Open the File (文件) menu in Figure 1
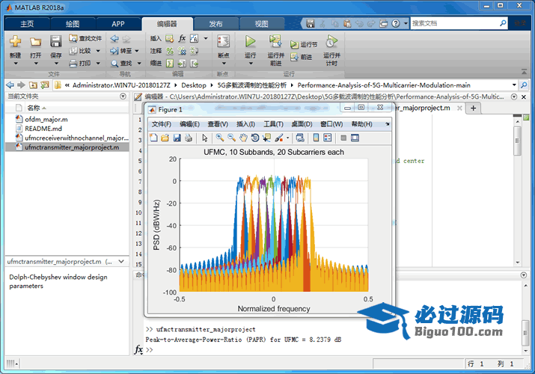 [162, 124]
